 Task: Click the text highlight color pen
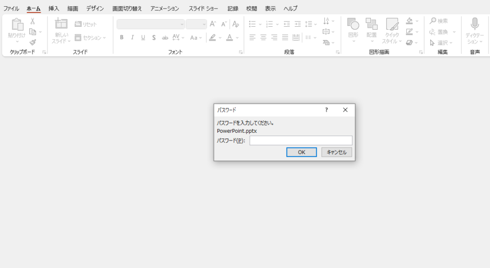(212, 37)
